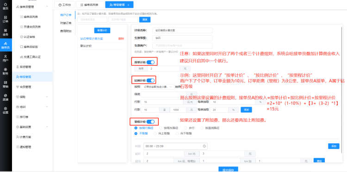Select the 商户订单 side tab
The width and height of the screenshot is (347, 172).
tap(66, 15)
